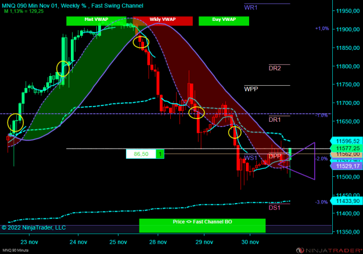This screenshot has width=363, height=254.
Task: Select the WPP pivot label
Action: pos(251,89)
